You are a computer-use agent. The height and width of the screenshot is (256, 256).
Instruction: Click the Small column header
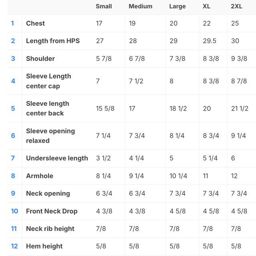click(104, 6)
